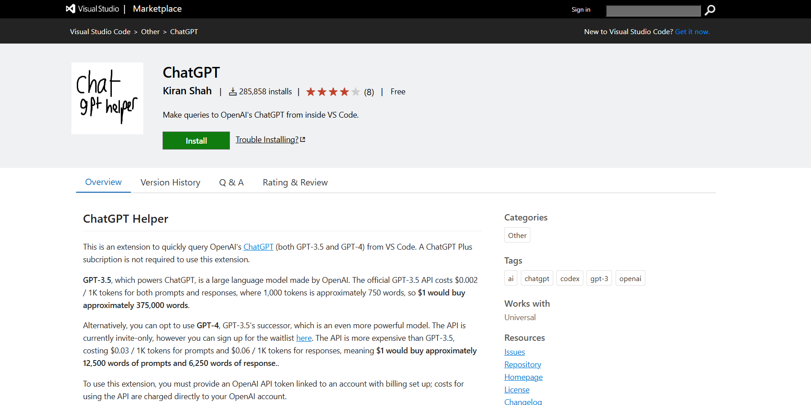Open the Repository resource link
The image size is (811, 405).
point(522,365)
